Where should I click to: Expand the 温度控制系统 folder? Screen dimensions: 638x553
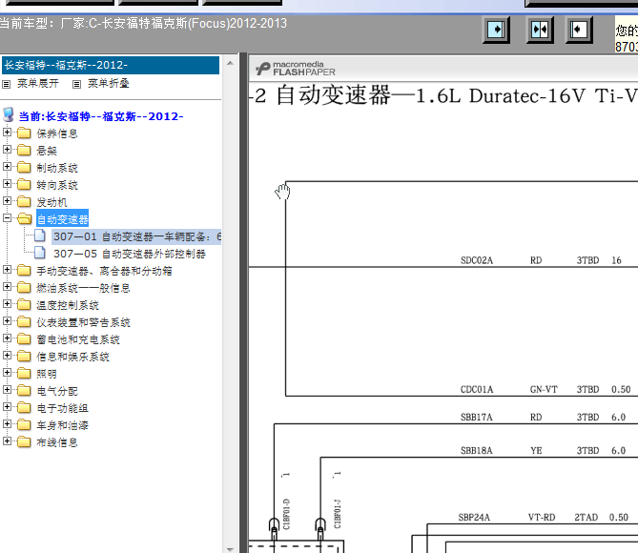[7, 303]
